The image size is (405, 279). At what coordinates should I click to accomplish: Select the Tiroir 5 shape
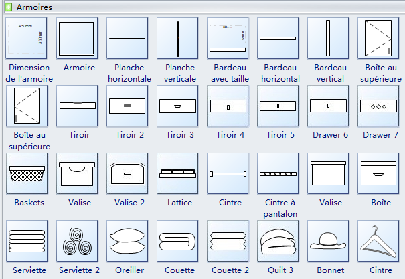click(278, 106)
